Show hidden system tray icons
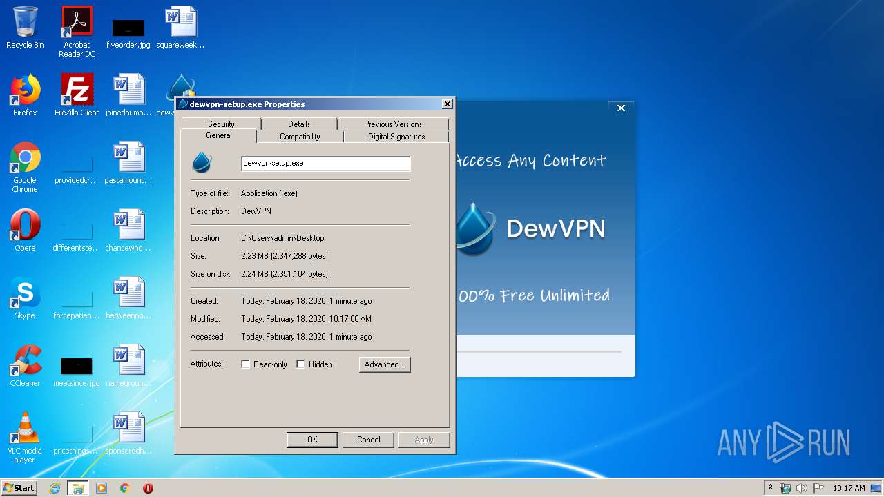Image resolution: width=884 pixels, height=497 pixels. (x=771, y=488)
